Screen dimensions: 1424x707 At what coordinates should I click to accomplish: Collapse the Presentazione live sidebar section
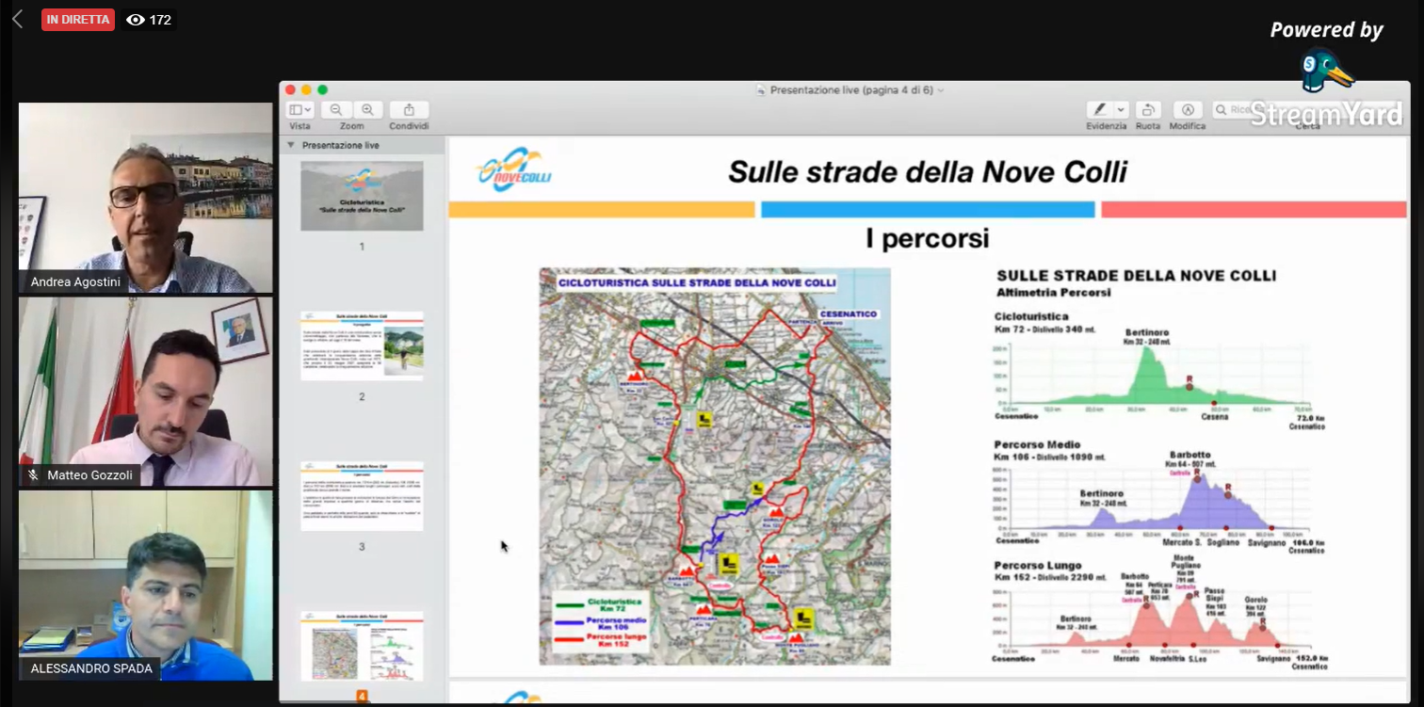pyautogui.click(x=291, y=146)
